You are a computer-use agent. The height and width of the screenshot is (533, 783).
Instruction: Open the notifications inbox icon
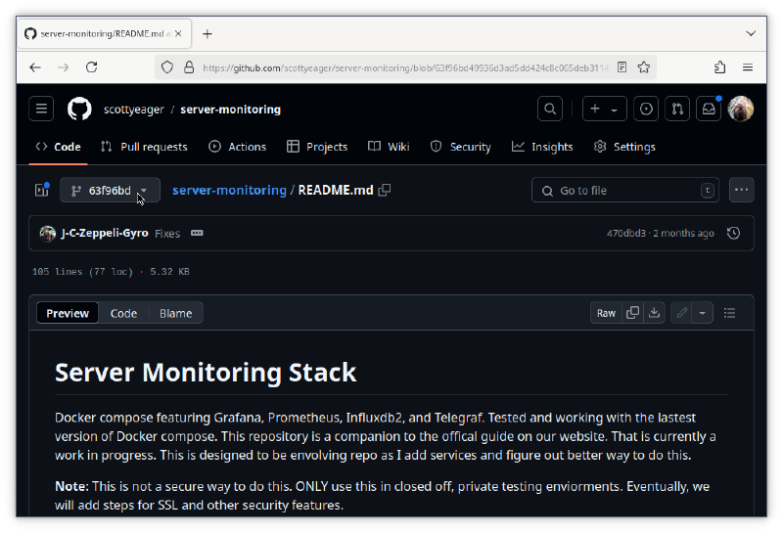708,110
